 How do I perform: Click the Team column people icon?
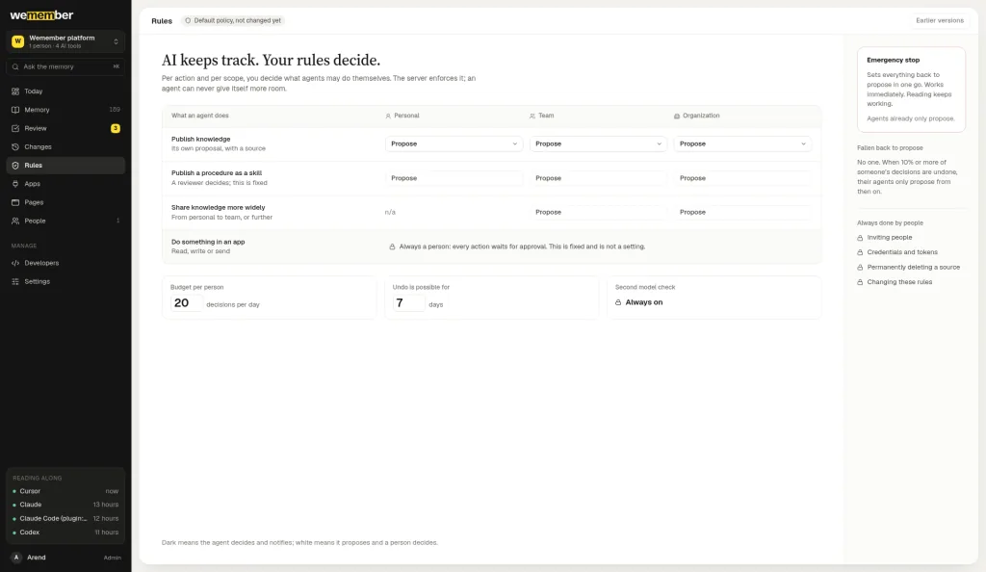pos(532,116)
